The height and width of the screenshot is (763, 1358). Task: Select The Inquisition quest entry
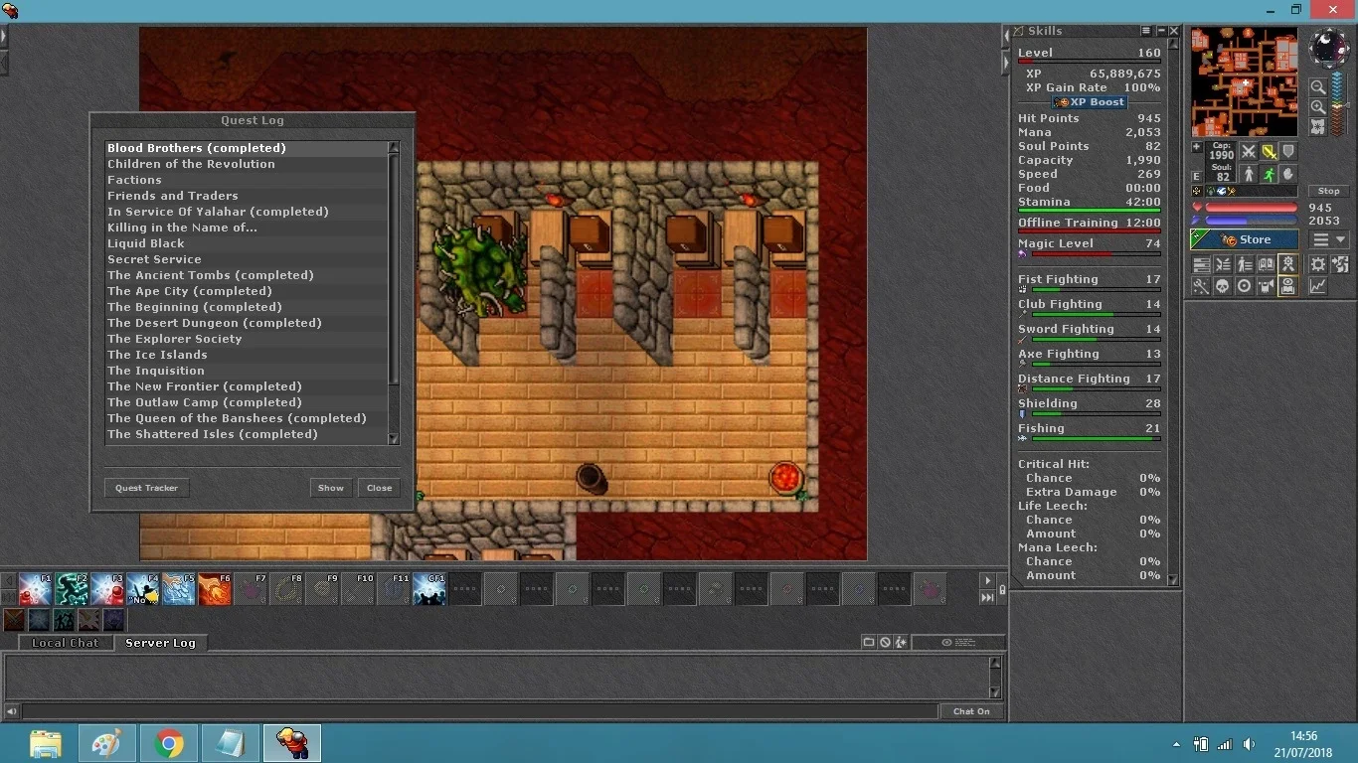[247, 371]
